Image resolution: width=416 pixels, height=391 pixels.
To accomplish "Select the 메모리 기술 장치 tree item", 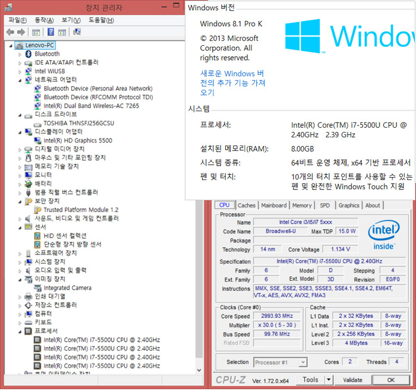I will [x=57, y=166].
